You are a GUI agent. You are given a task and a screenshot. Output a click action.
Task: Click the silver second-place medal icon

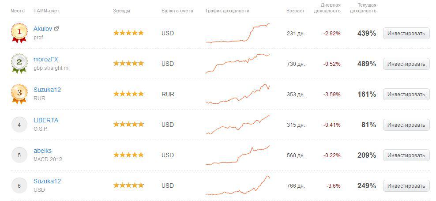tap(19, 64)
